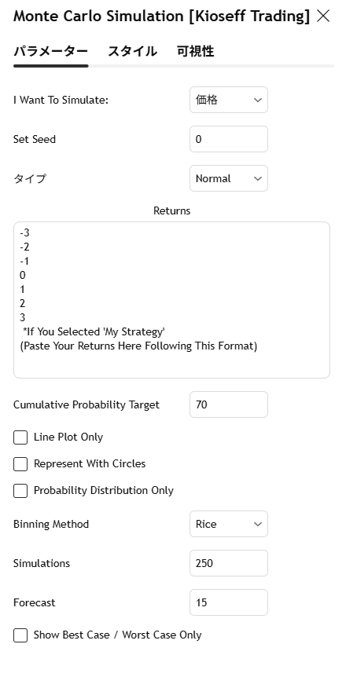Click the Forecast input field
This screenshot has height=677, width=346.
point(228,602)
